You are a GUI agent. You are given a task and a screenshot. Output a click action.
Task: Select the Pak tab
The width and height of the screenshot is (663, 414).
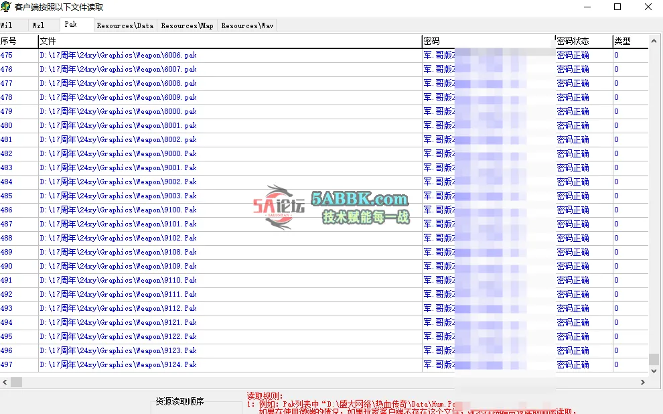[76, 25]
